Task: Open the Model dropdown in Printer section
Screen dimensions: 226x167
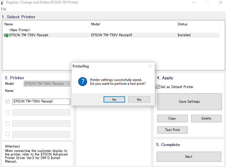Action: tap(47, 84)
